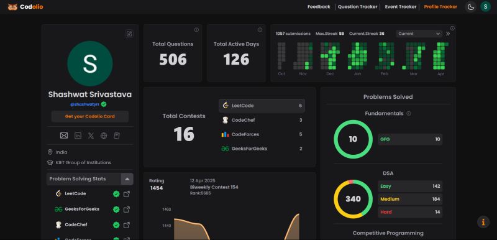Expand heatmap with double chevron arrow
This screenshot has height=240, width=497.
pos(448,34)
